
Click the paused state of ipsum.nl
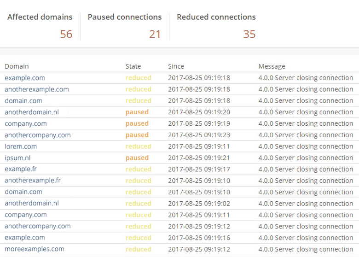pyautogui.click(x=137, y=158)
